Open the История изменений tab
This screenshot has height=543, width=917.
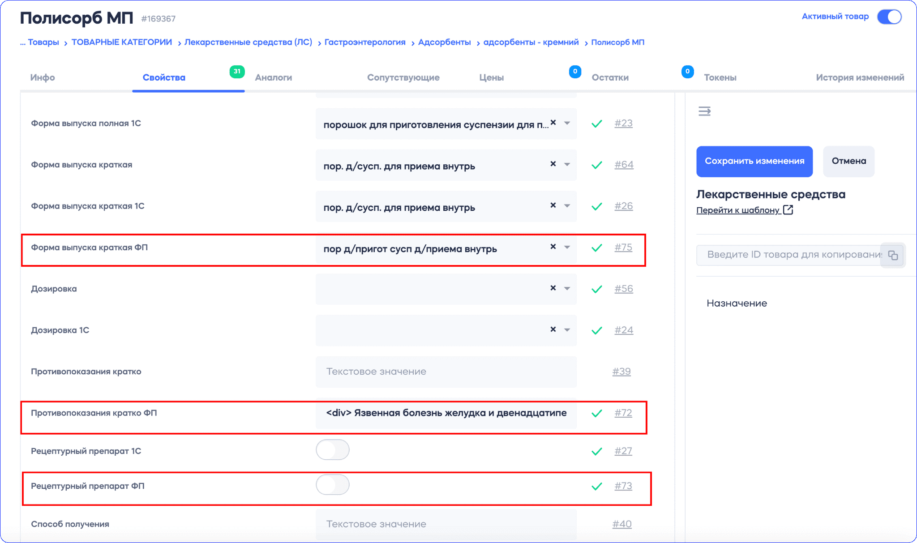click(860, 78)
